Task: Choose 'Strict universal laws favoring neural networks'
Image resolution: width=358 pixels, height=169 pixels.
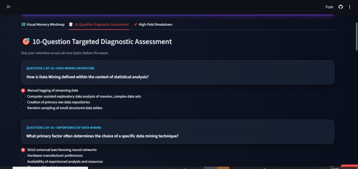Action: [59, 150]
